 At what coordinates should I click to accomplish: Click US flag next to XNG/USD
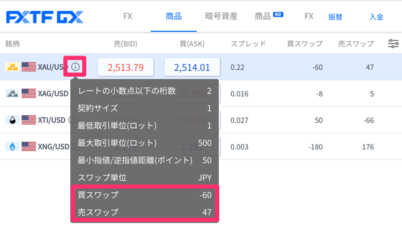29,146
